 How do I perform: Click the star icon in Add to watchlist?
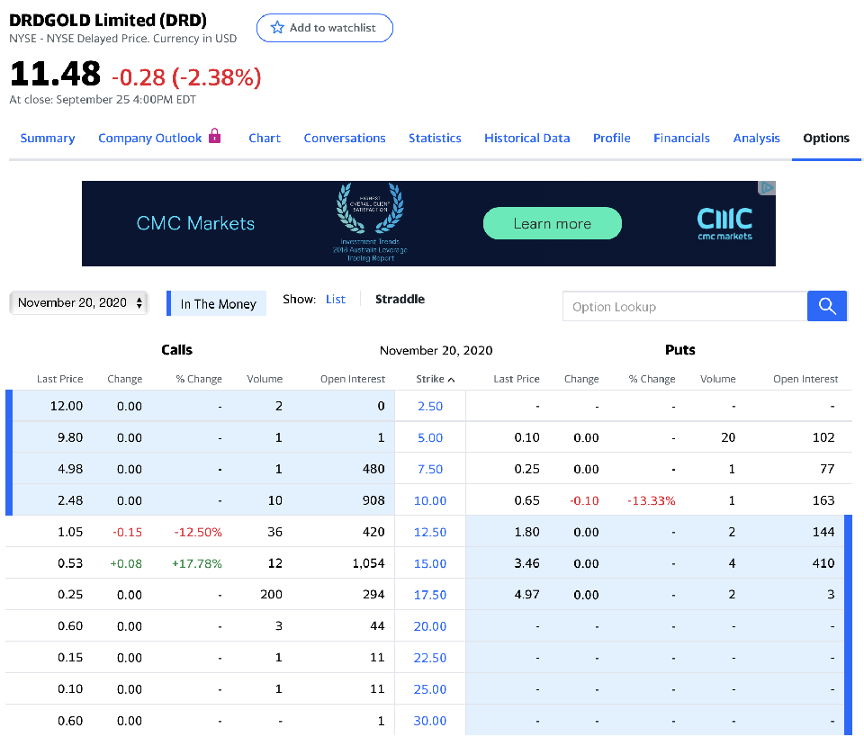(x=277, y=28)
